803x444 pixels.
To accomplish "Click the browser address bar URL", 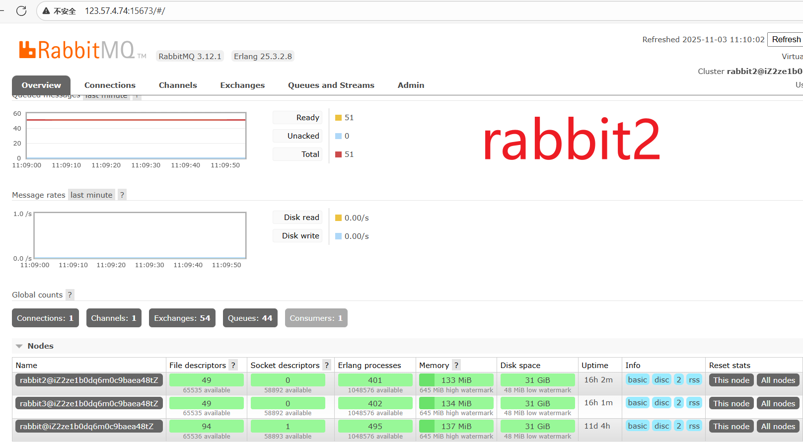I will (125, 11).
